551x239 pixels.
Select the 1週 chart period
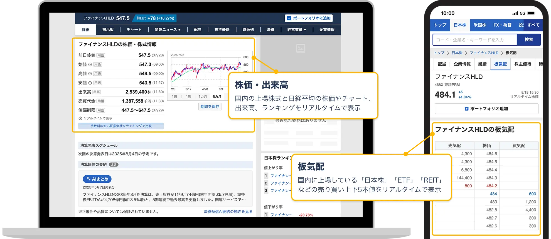click(x=189, y=97)
